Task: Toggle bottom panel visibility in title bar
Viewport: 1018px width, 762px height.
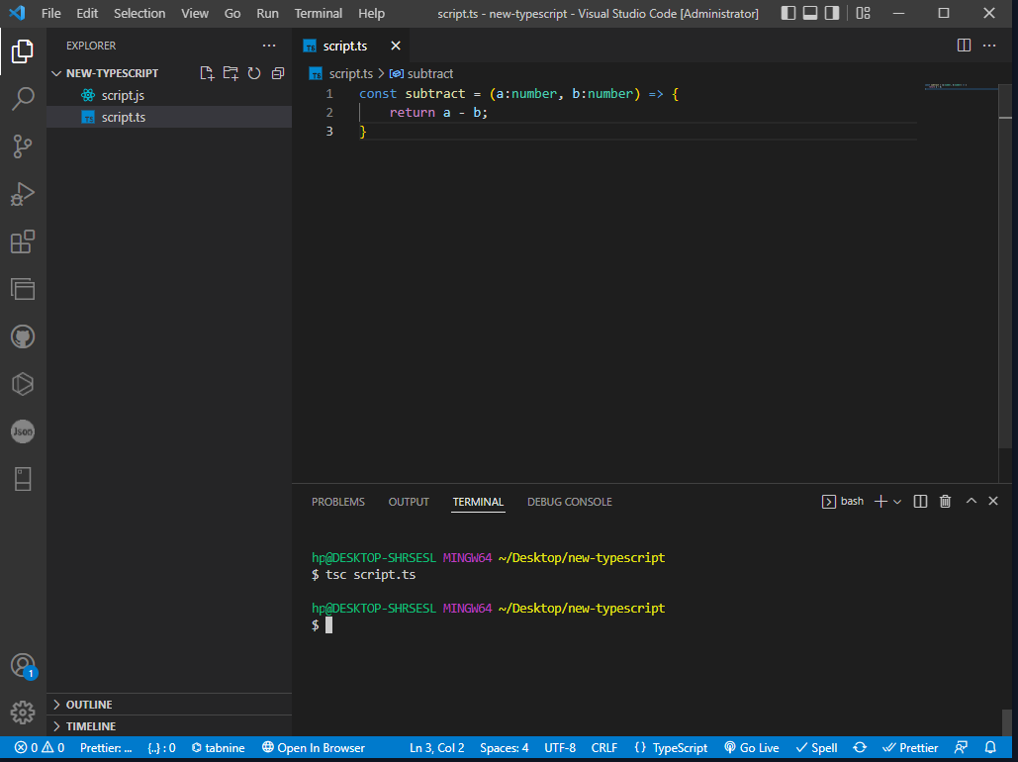Action: (810, 13)
